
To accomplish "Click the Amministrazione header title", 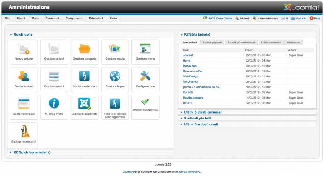I will coord(29,7).
